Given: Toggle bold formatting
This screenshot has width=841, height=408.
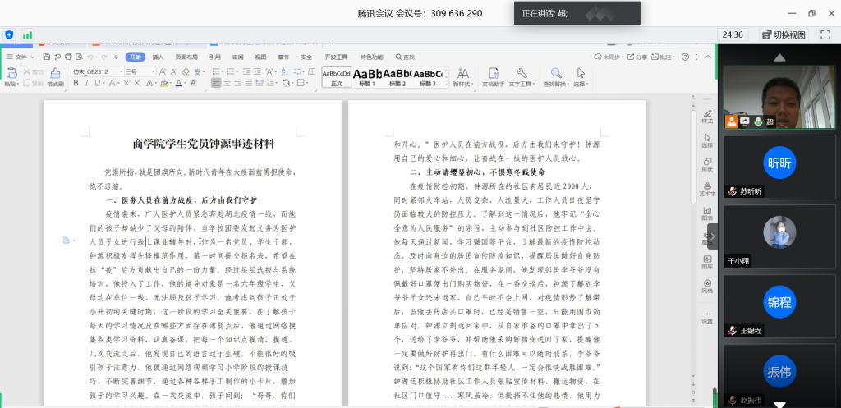Looking at the screenshot, I should coord(76,83).
